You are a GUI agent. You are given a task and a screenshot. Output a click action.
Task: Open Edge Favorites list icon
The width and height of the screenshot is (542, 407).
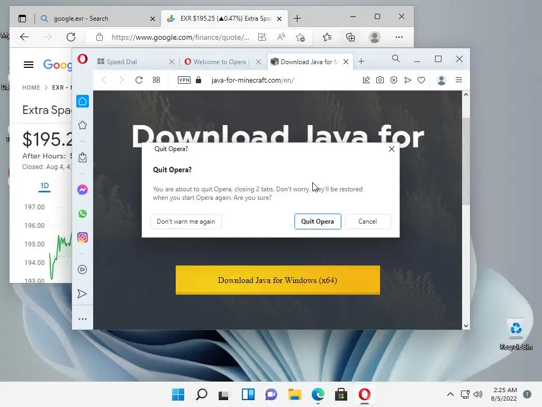(327, 37)
